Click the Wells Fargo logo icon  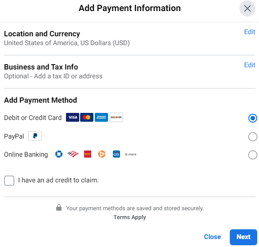pos(88,154)
